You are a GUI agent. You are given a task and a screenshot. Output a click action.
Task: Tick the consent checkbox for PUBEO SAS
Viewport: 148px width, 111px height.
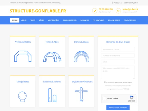tap(105, 82)
